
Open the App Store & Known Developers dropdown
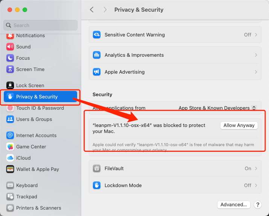(x=217, y=108)
